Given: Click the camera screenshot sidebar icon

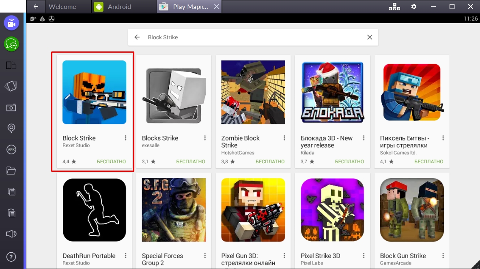Looking at the screenshot, I should [x=11, y=107].
